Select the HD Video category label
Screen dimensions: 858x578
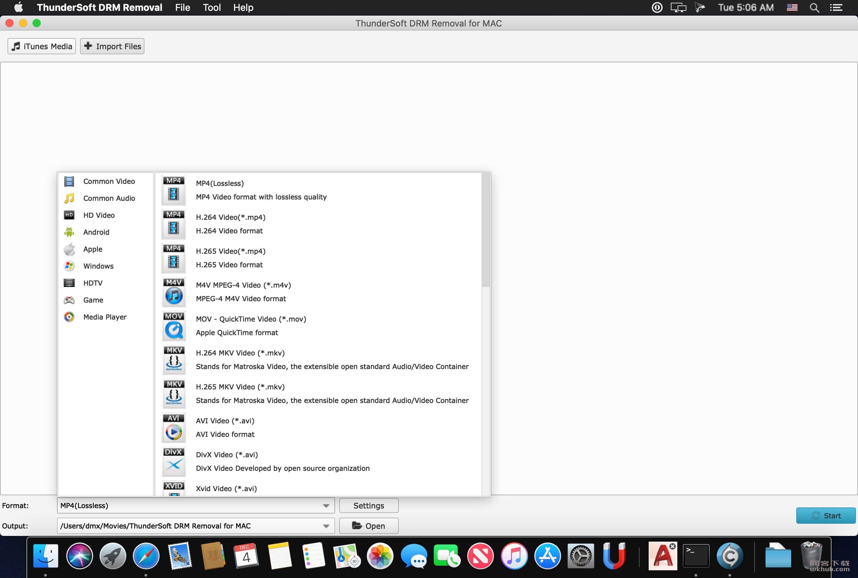(99, 215)
